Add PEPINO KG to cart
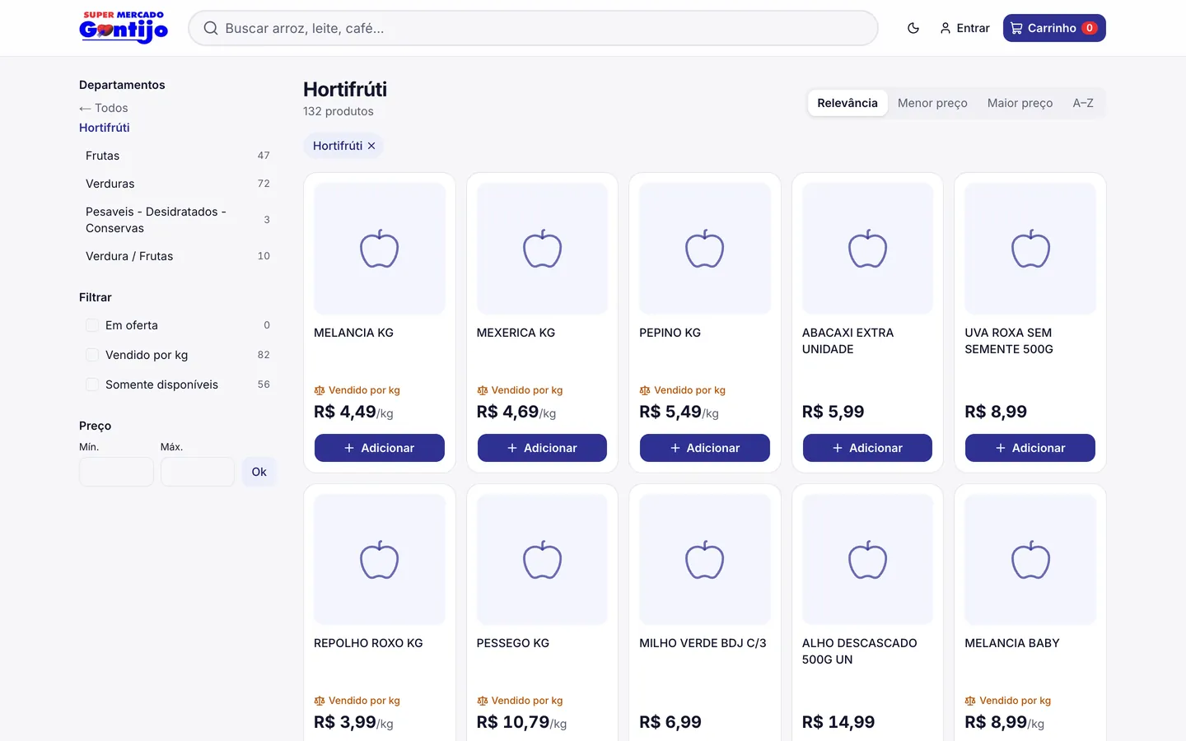Screen dimensions: 1186x741 point(705,448)
